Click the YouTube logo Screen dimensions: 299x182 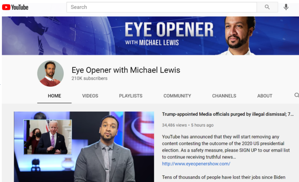tap(15, 7)
